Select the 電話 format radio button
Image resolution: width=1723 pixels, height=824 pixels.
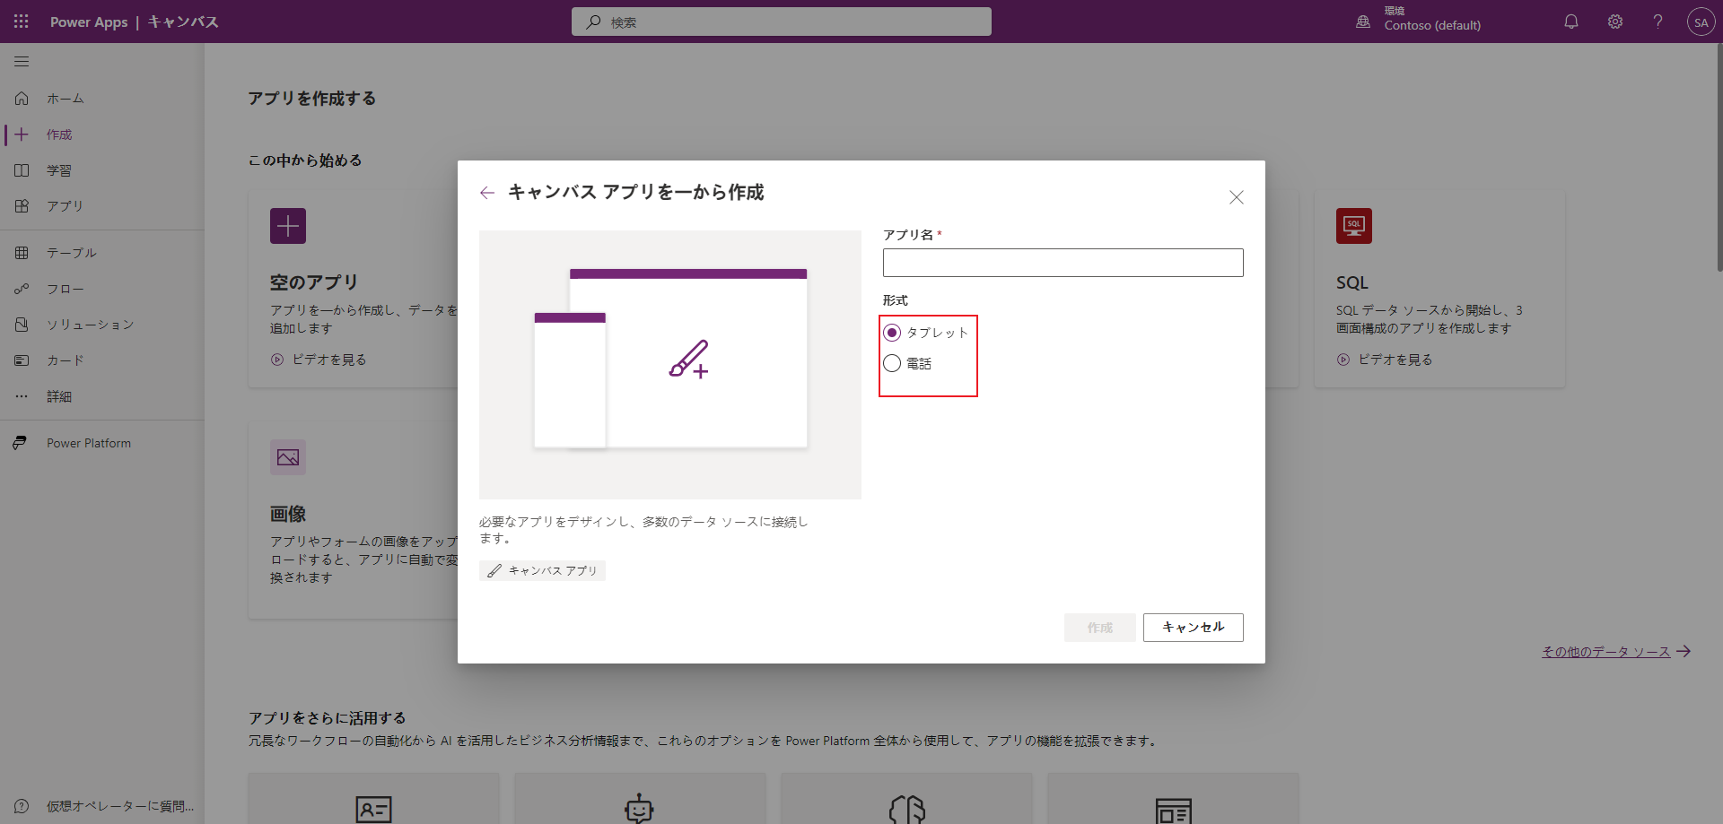point(892,363)
